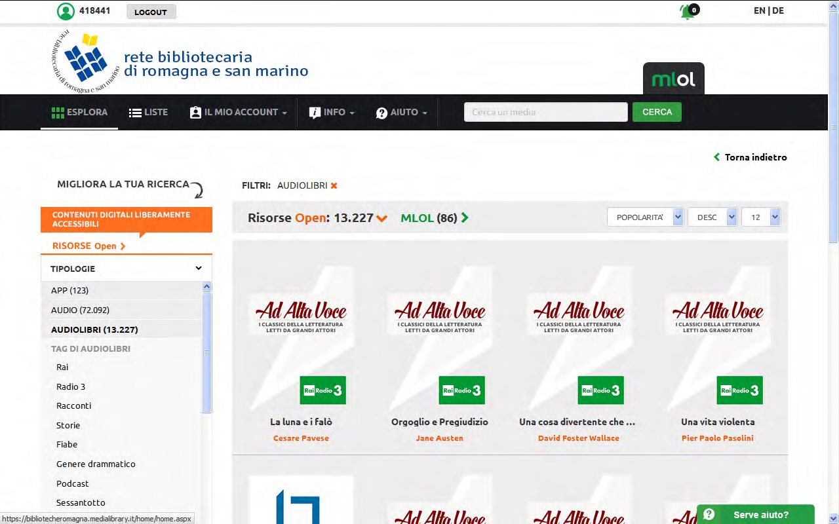
Task: Click author David Foster Wallace
Action: point(579,438)
